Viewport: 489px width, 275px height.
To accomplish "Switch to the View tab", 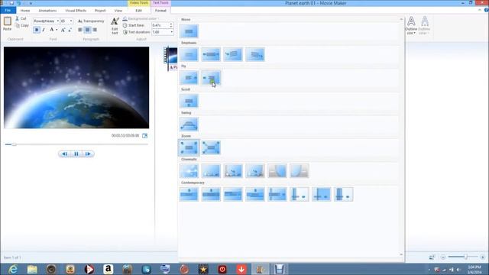I will (118, 11).
